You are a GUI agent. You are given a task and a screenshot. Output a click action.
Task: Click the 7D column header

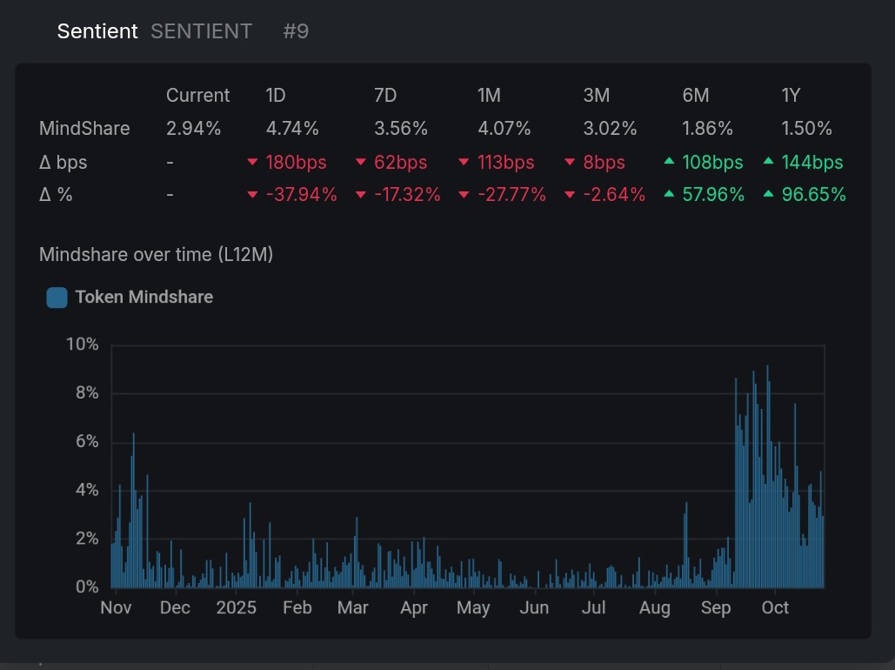(384, 95)
